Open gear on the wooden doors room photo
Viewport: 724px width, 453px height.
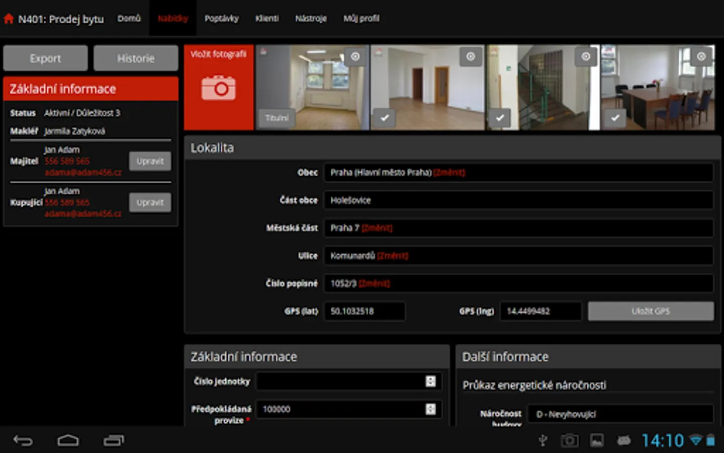[471, 57]
